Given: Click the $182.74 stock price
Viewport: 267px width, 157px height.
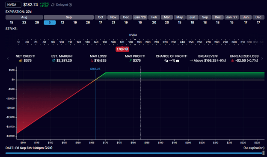Looking at the screenshot, I should click(30, 5).
